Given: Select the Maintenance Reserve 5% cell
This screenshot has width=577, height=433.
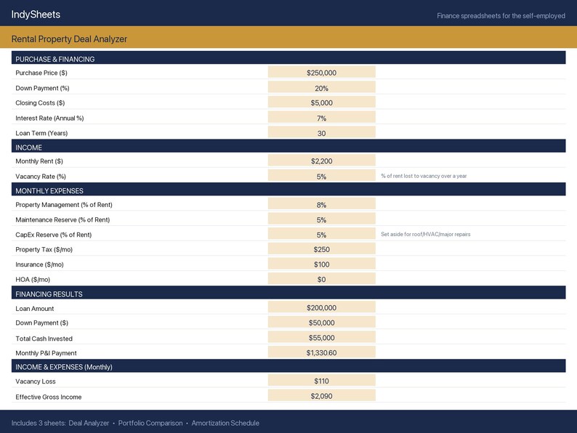Looking at the screenshot, I should pos(322,219).
